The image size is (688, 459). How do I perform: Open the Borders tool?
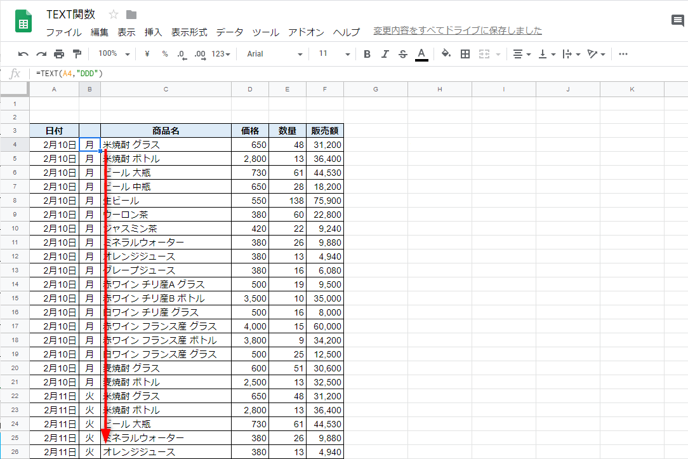click(465, 54)
